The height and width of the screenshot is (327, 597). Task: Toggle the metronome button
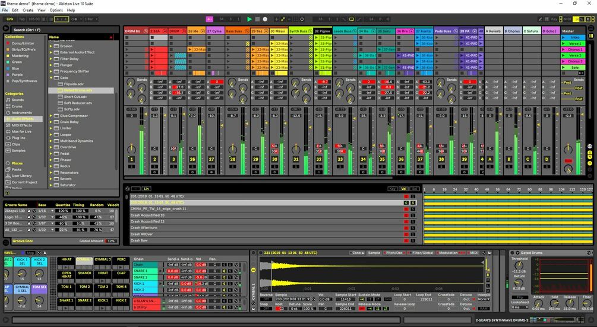coord(74,19)
